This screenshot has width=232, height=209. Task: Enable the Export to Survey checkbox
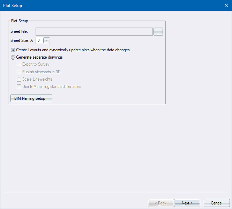click(x=19, y=64)
